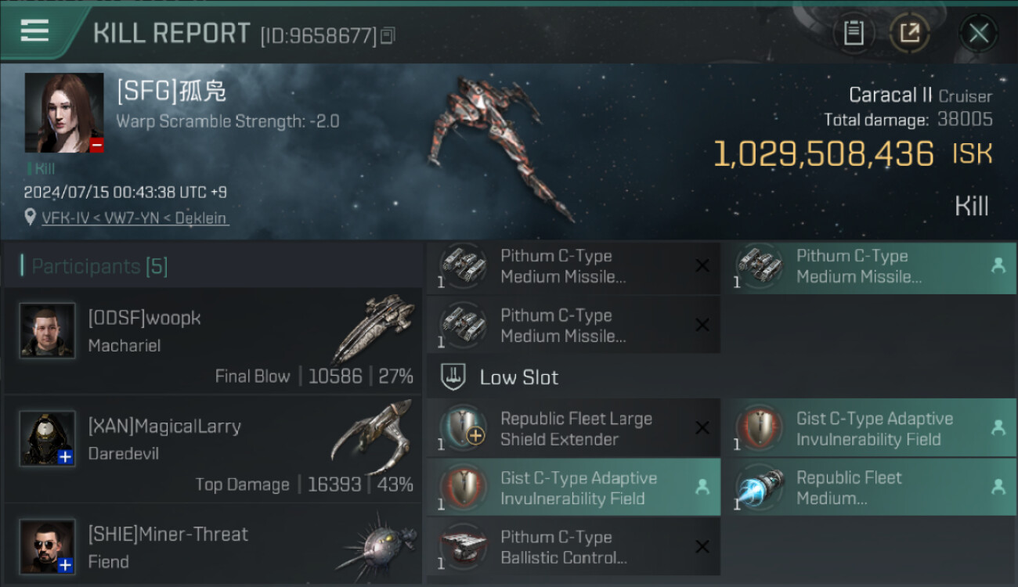Select woopk Machariel participant entry
1018x587 pixels.
[x=213, y=340]
